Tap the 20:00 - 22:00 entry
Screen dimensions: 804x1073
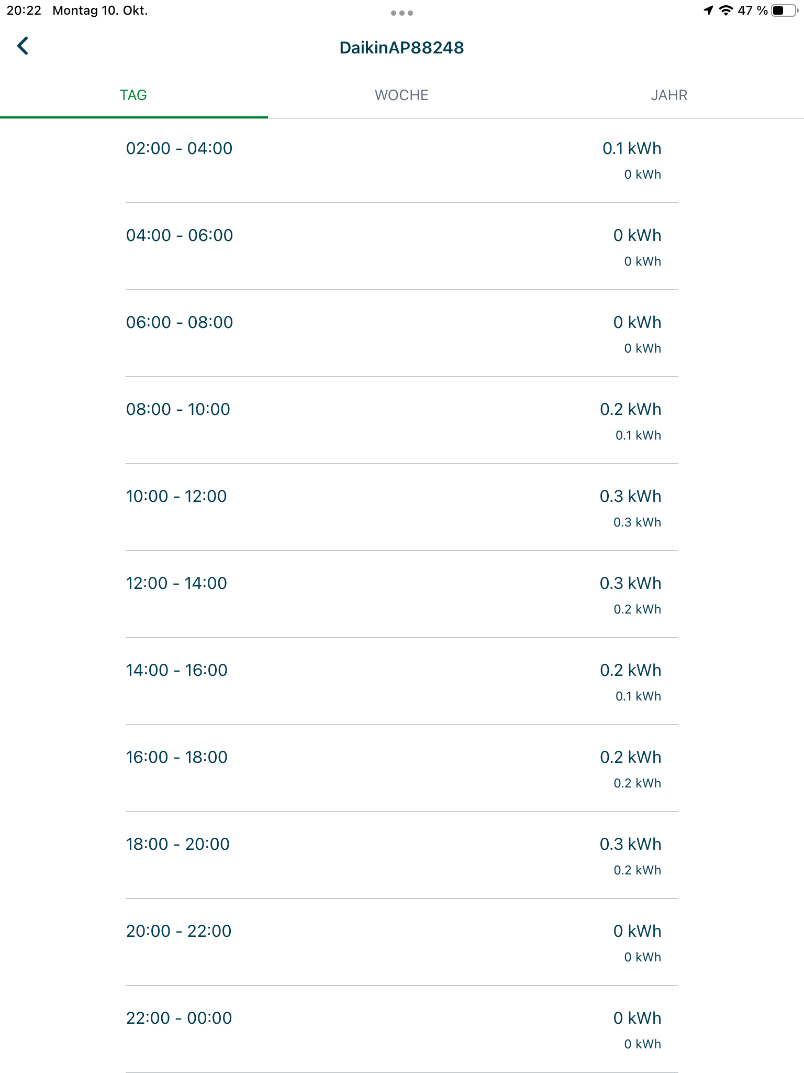click(402, 943)
